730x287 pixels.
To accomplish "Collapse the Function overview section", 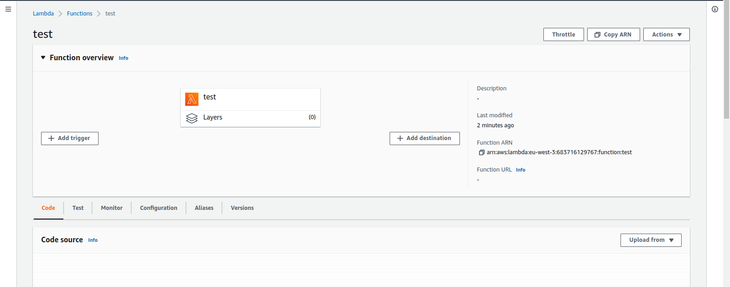I will tap(43, 57).
